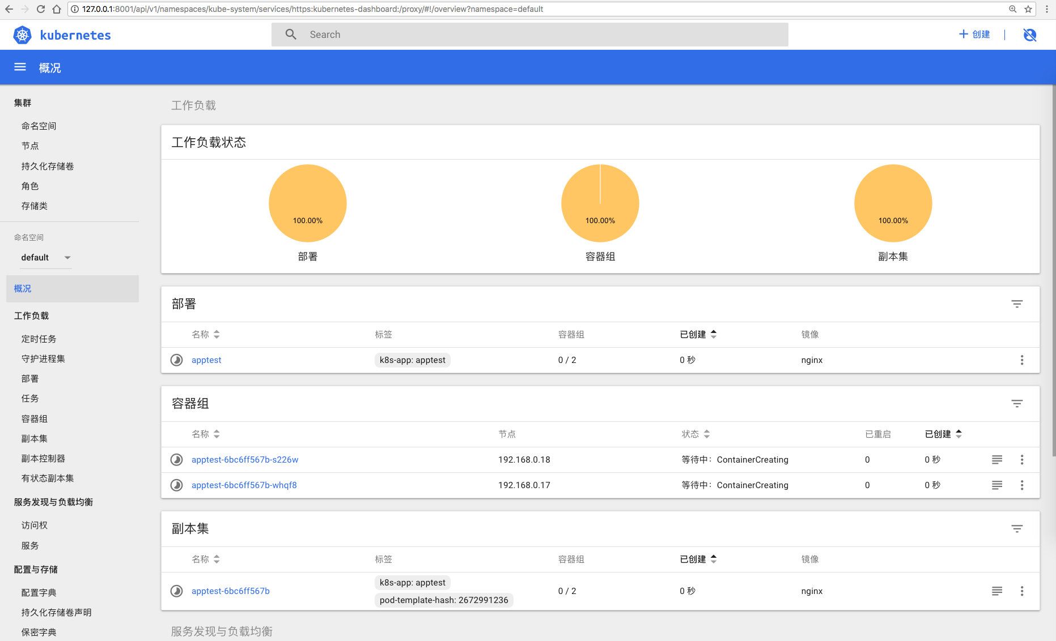Sort 容器组 table by 名称
1056x641 pixels.
206,434
